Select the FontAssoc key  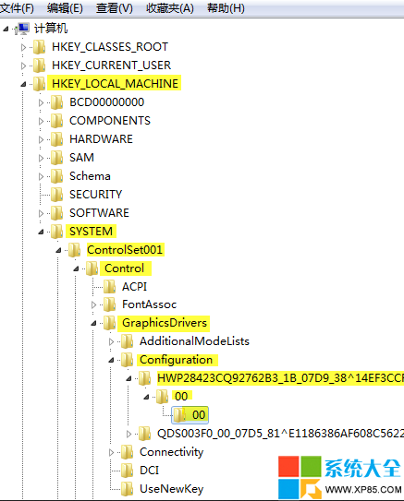(149, 304)
